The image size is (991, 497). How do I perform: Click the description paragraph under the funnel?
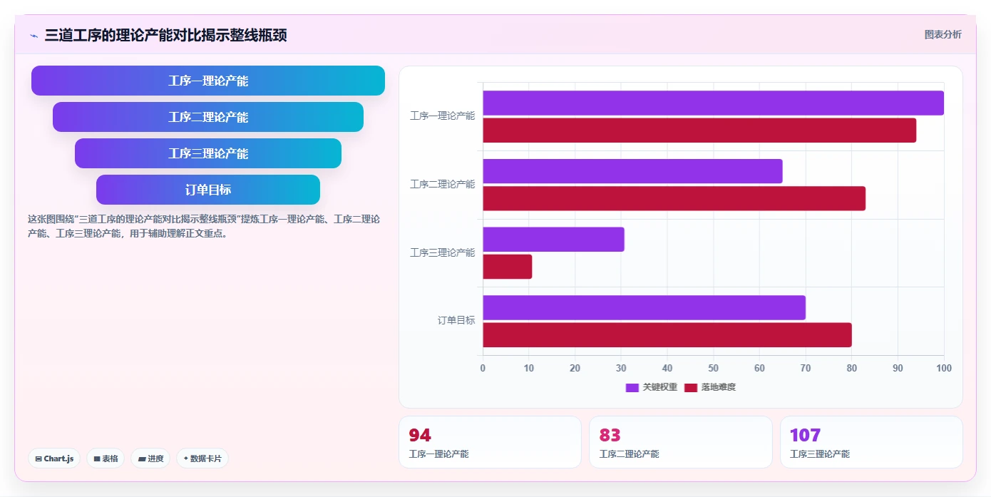point(204,226)
